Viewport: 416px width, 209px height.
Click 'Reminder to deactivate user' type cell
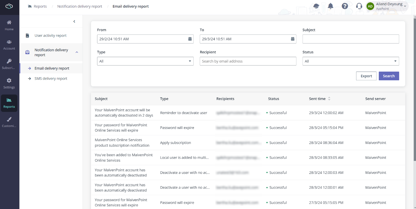click(184, 113)
